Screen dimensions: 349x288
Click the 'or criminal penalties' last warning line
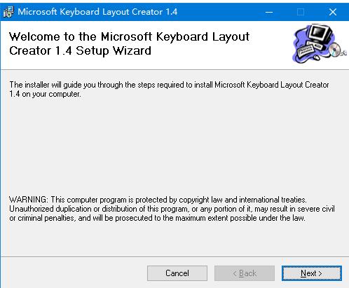(157, 218)
